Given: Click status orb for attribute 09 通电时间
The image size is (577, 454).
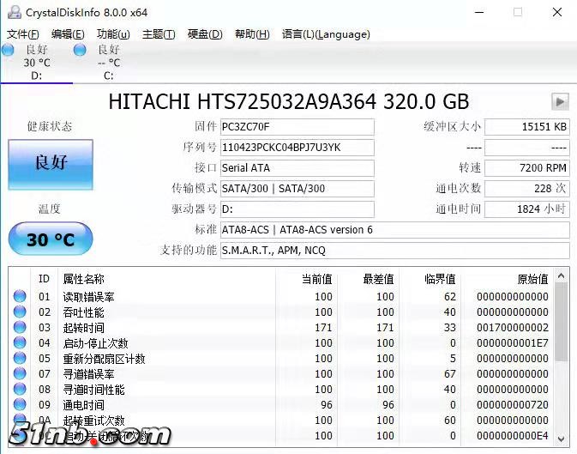Looking at the screenshot, I should tap(20, 404).
